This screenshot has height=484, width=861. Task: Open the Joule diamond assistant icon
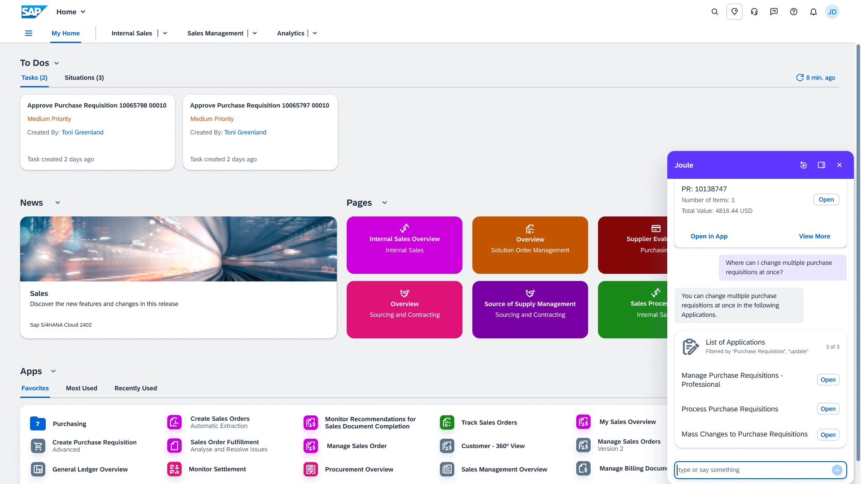coord(735,12)
